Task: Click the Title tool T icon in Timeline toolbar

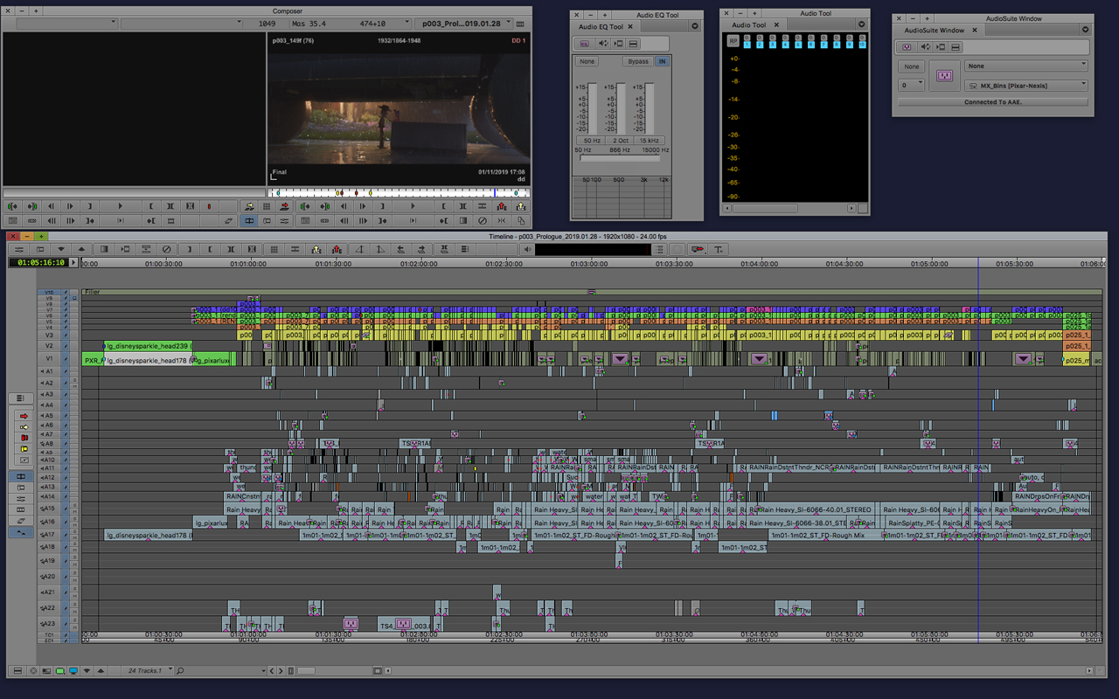Action: point(718,249)
